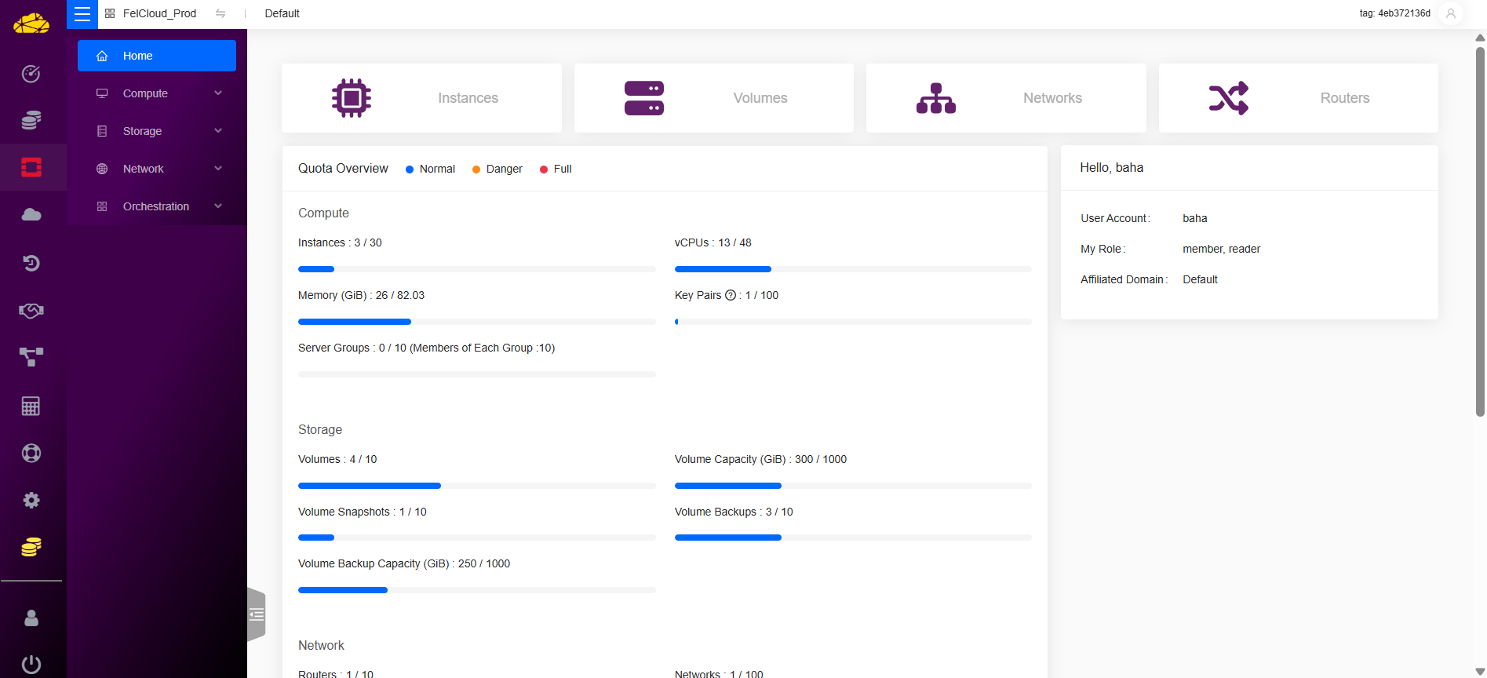This screenshot has height=678, width=1487.
Task: Expand the Storage chevron arrow
Action: (218, 131)
